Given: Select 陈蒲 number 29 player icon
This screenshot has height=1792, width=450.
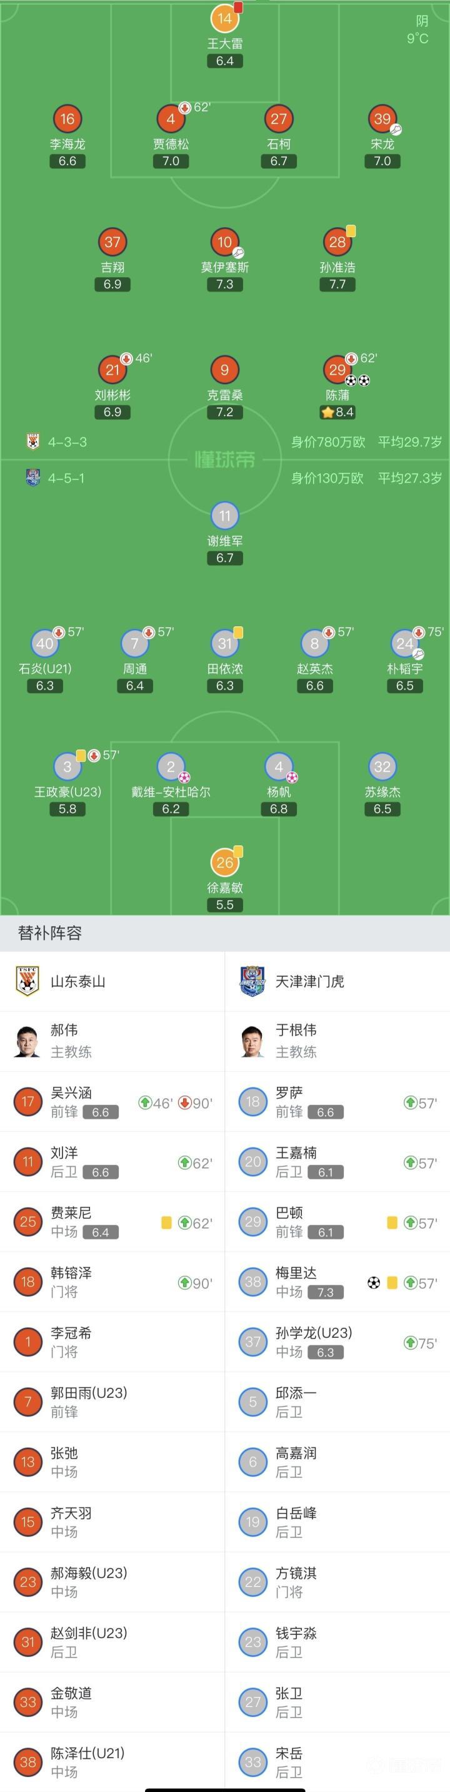Looking at the screenshot, I should tap(337, 370).
